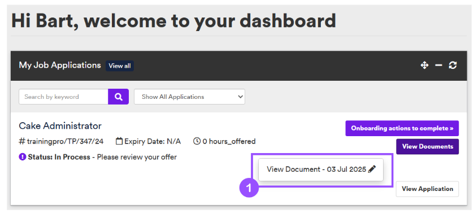Screen dimensions: 474x213
Task: Click the hash icon before reference number
Action: (22, 141)
